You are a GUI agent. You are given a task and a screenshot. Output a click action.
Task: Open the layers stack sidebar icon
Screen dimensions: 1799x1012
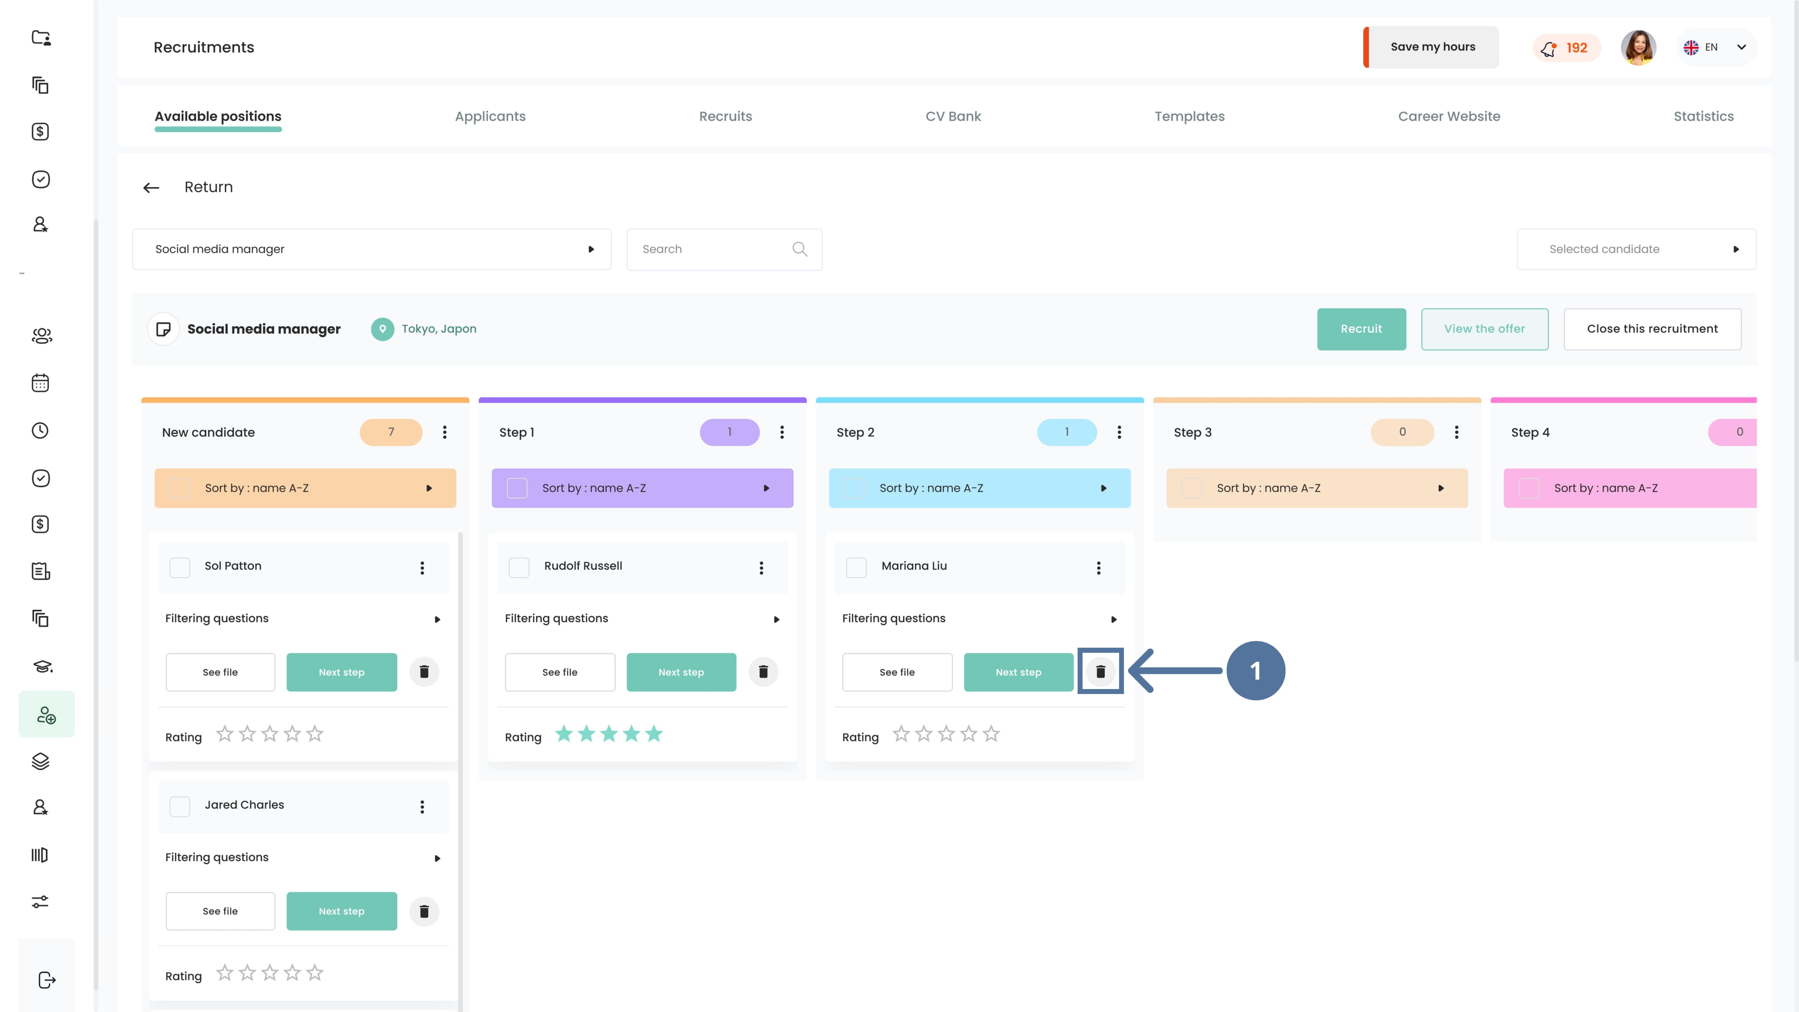[x=40, y=761]
